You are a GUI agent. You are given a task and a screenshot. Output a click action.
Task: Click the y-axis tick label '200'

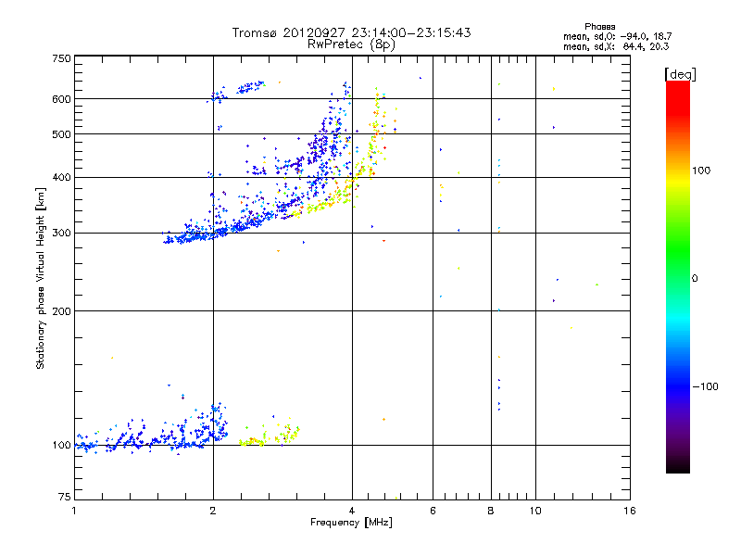[x=62, y=311]
